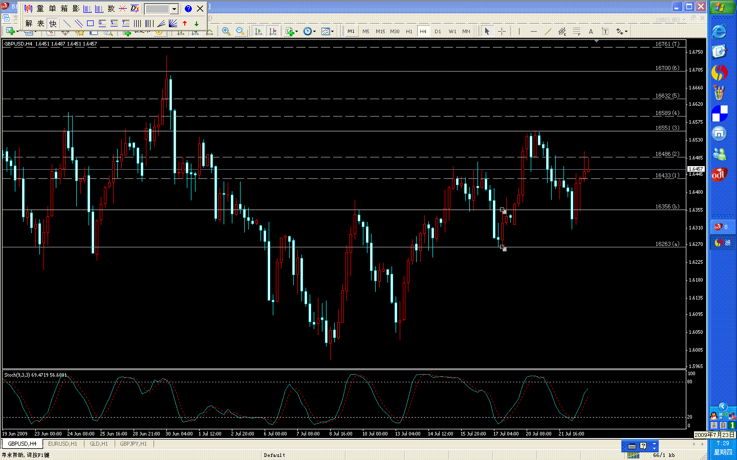Select the horizontal line tool

pos(534,31)
